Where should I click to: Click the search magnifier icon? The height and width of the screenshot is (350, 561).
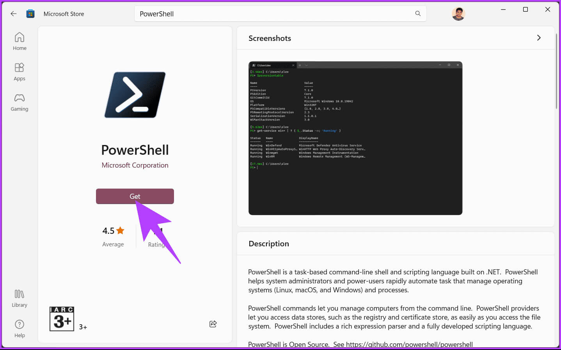[x=418, y=14]
